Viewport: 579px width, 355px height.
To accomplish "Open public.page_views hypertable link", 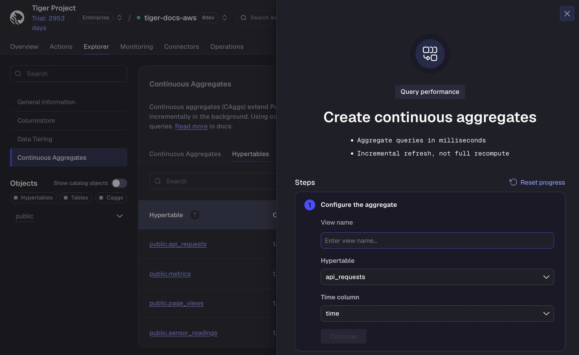I will click(177, 303).
